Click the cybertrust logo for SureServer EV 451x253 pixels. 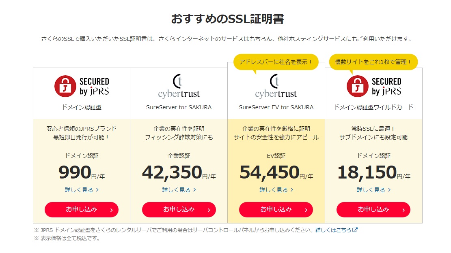[276, 86]
